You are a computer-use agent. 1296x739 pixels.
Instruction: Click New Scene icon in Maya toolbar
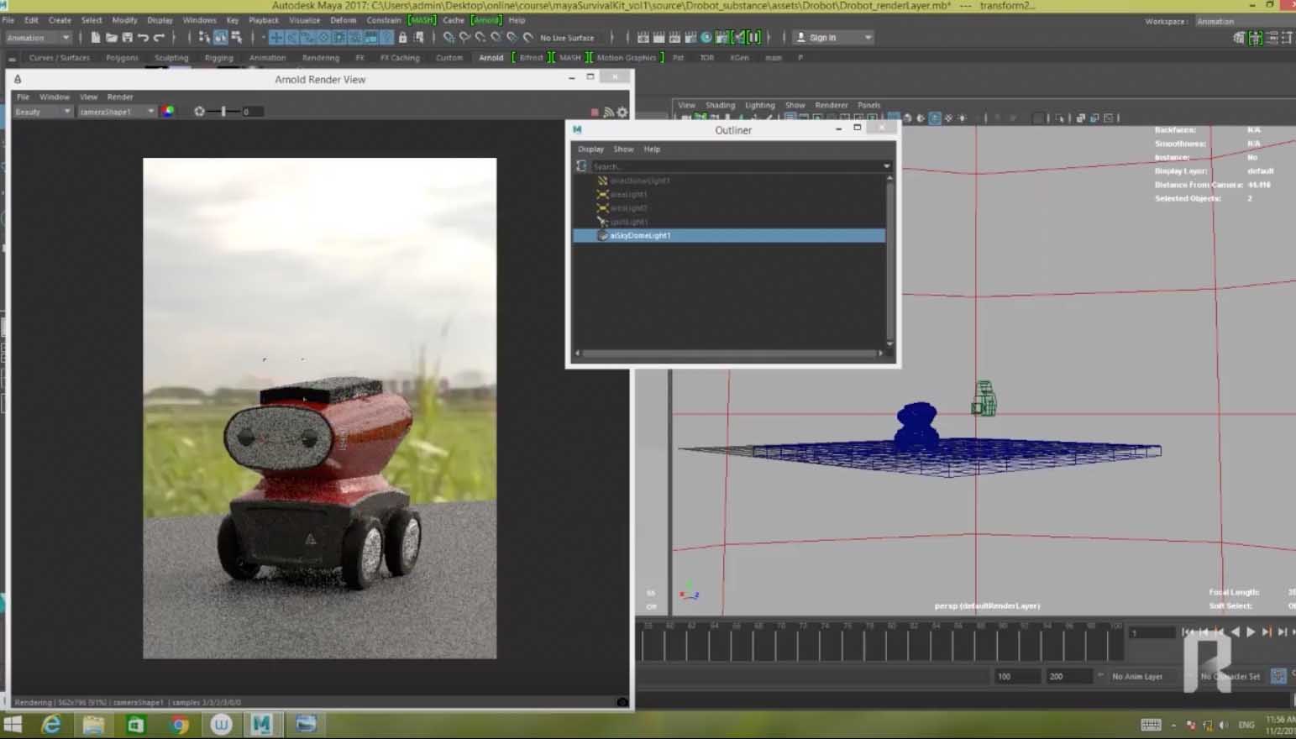tap(96, 38)
